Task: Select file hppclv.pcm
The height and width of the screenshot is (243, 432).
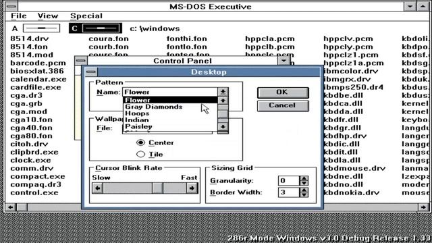Action: coord(348,38)
